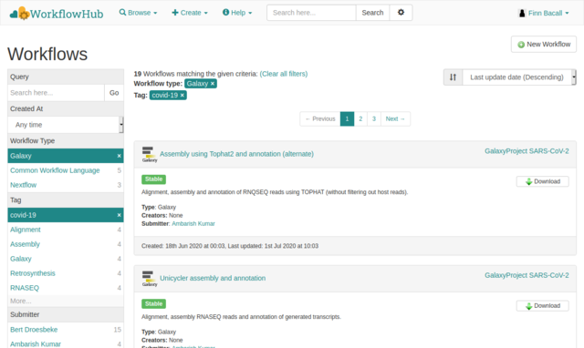Screen dimensions: 584x348
Task: Click Stable badge on Unicycler card
Action: click(x=153, y=303)
